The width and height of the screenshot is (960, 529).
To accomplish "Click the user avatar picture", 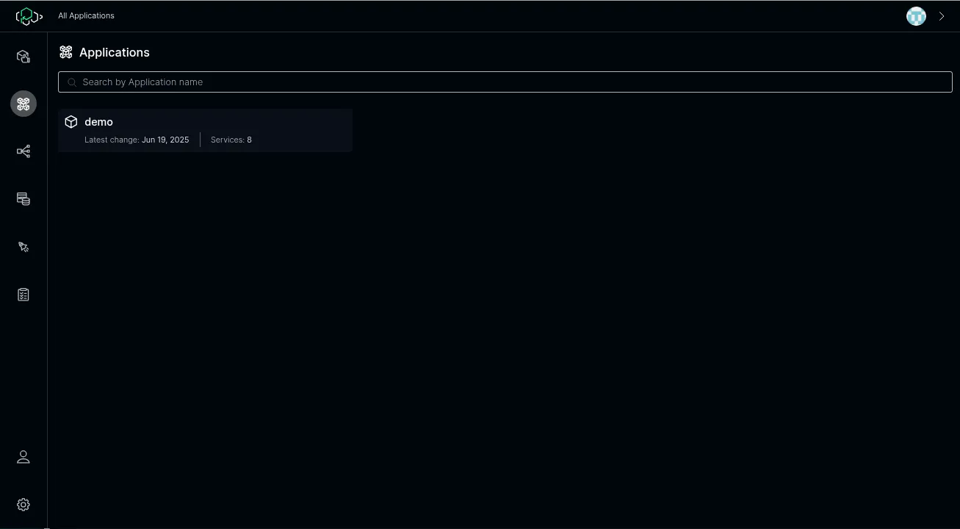I will coord(916,16).
